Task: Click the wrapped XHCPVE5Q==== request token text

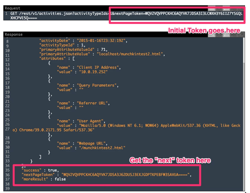Action: (24, 18)
